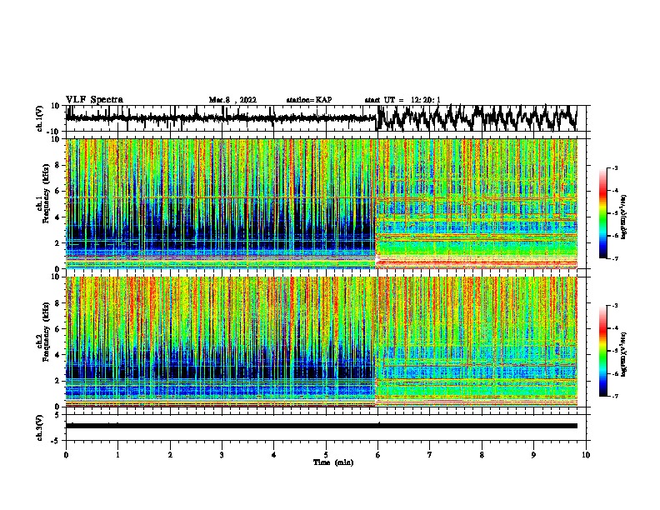Click the "6" tick on the time axis
This screenshot has height=510, width=660.
377,455
